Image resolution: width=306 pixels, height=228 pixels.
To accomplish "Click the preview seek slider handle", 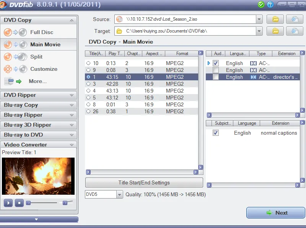I will (28, 203).
